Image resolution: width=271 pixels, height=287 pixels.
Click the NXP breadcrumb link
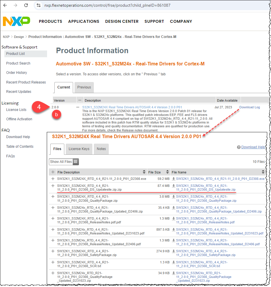click(6, 37)
